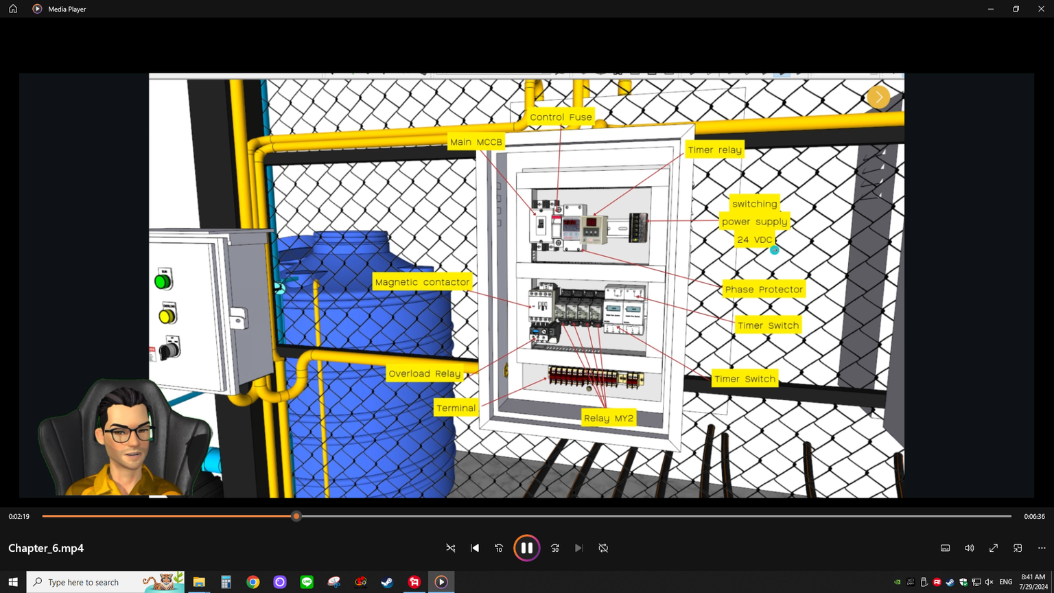Open the subtitles and captions menu
The width and height of the screenshot is (1054, 593).
[x=945, y=548]
